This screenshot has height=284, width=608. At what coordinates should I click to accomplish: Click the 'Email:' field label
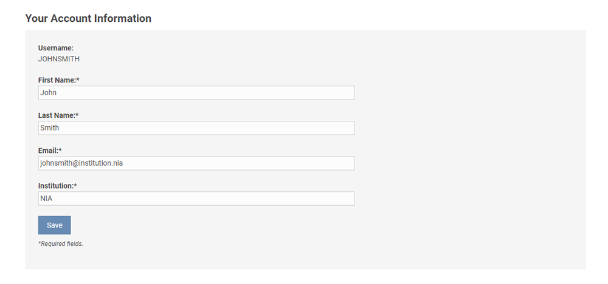tap(48, 150)
